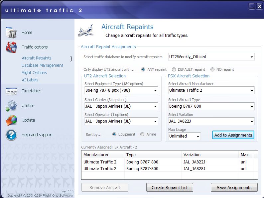Image resolution: width=264 pixels, height=198 pixels.
Task: Open Select Aircraft Manufacturer dropdown
Action: coord(211,90)
